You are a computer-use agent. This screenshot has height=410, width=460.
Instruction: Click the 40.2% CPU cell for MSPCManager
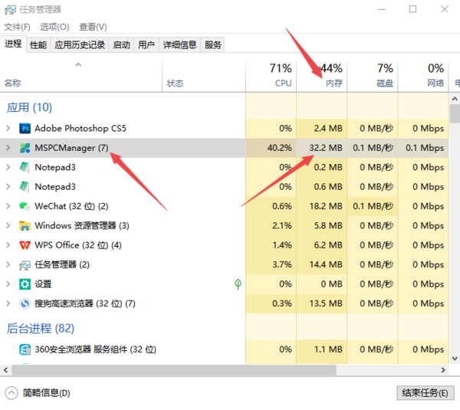[271, 148]
